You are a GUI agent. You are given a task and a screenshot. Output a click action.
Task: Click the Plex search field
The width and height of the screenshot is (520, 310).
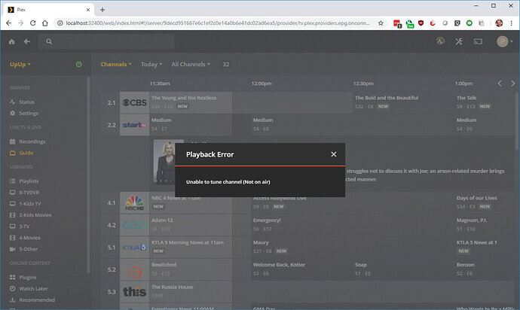pos(106,41)
